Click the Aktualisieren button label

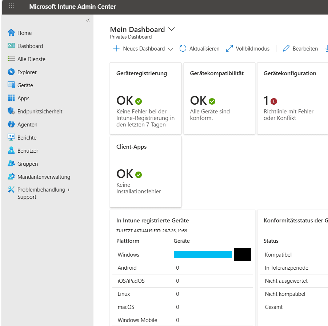click(204, 48)
